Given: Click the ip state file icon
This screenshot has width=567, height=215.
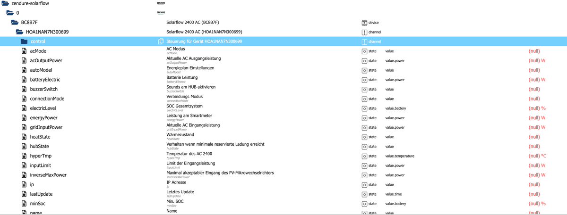Looking at the screenshot, I should 24,185.
